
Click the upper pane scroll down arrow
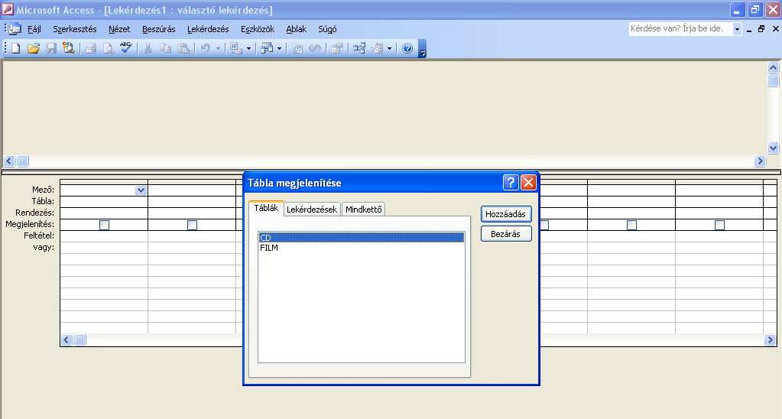pos(773,148)
